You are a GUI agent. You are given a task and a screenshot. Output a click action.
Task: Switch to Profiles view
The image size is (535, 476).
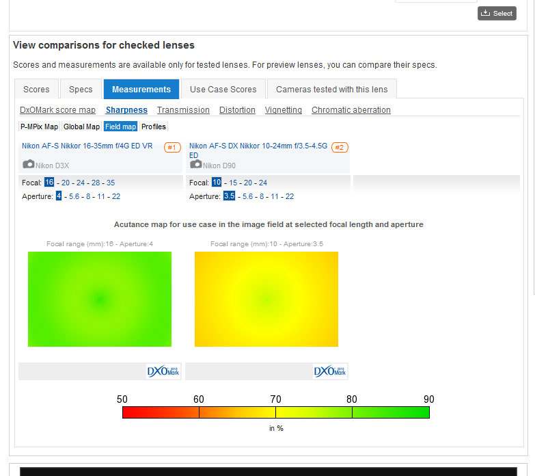point(154,127)
